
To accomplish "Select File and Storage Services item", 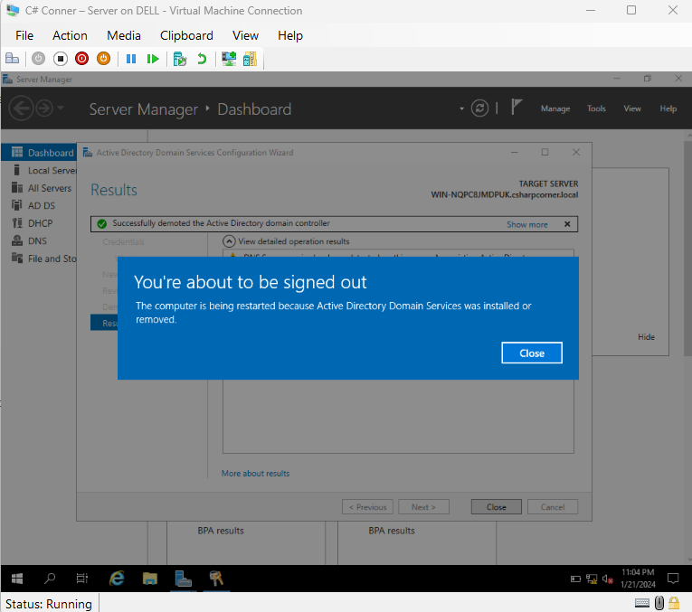I will tap(39, 259).
